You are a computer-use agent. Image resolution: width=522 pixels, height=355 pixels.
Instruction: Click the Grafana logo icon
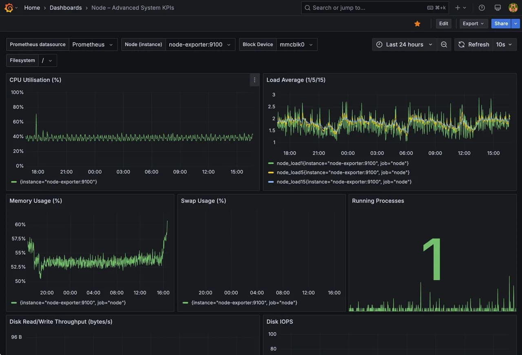point(9,7)
